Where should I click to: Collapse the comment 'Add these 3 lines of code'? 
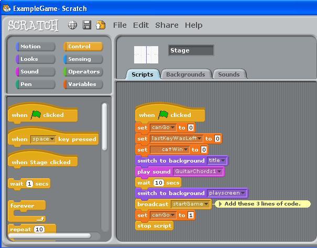point(220,204)
